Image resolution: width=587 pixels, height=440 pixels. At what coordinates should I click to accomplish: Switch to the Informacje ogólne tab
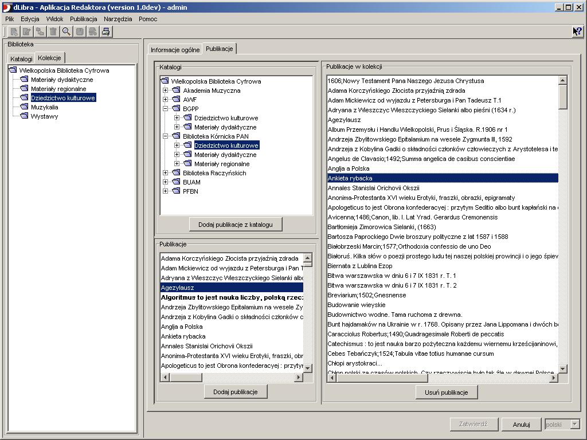click(x=175, y=50)
